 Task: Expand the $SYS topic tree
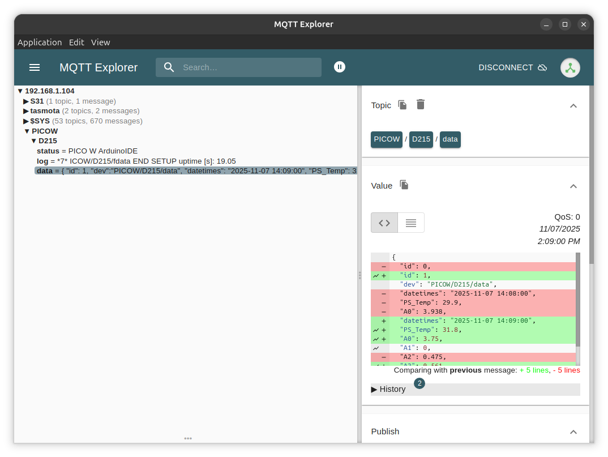click(26, 121)
